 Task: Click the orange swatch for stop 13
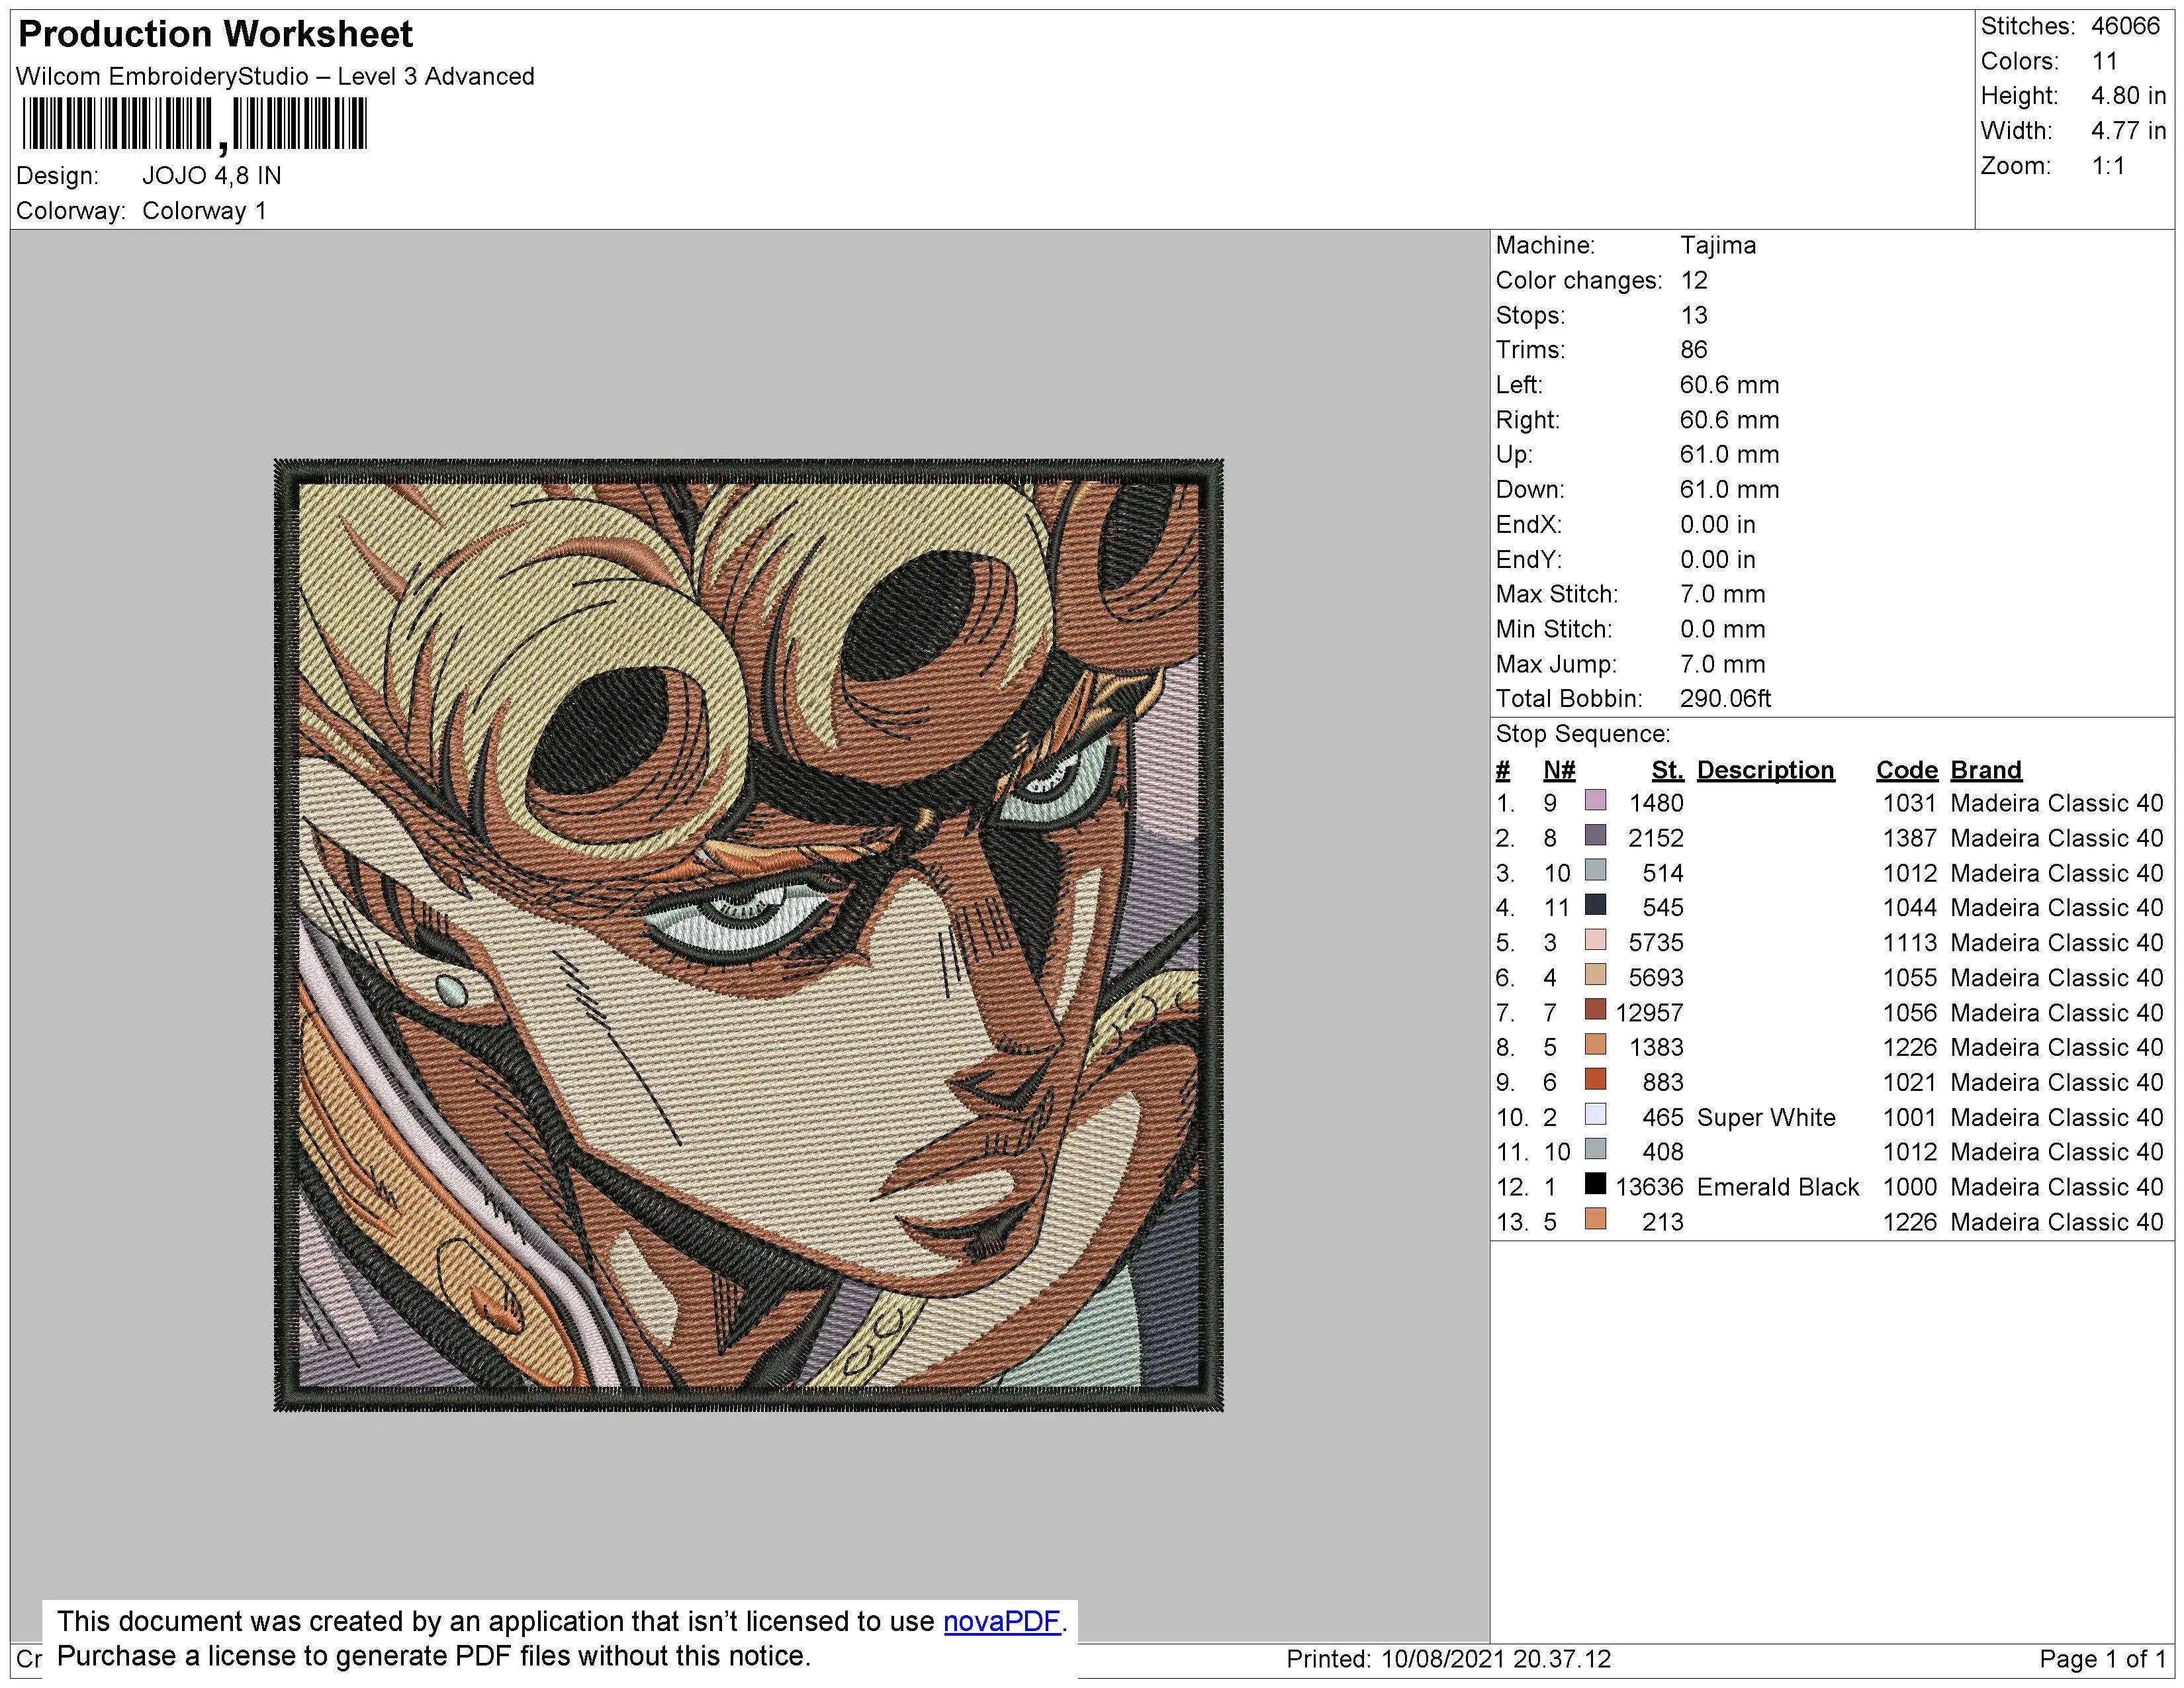tap(1596, 1219)
